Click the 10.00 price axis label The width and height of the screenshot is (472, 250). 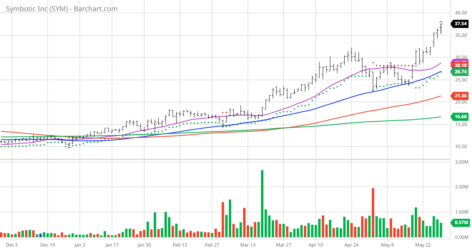pyautogui.click(x=460, y=147)
